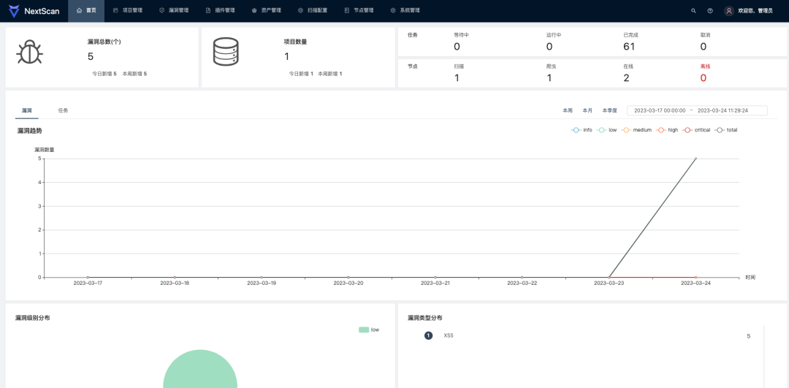The image size is (789, 388).
Task: Click the 在线 node count 2
Action: click(x=627, y=78)
